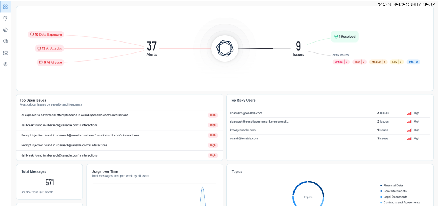Filter open issues by High severity

pos(360,62)
